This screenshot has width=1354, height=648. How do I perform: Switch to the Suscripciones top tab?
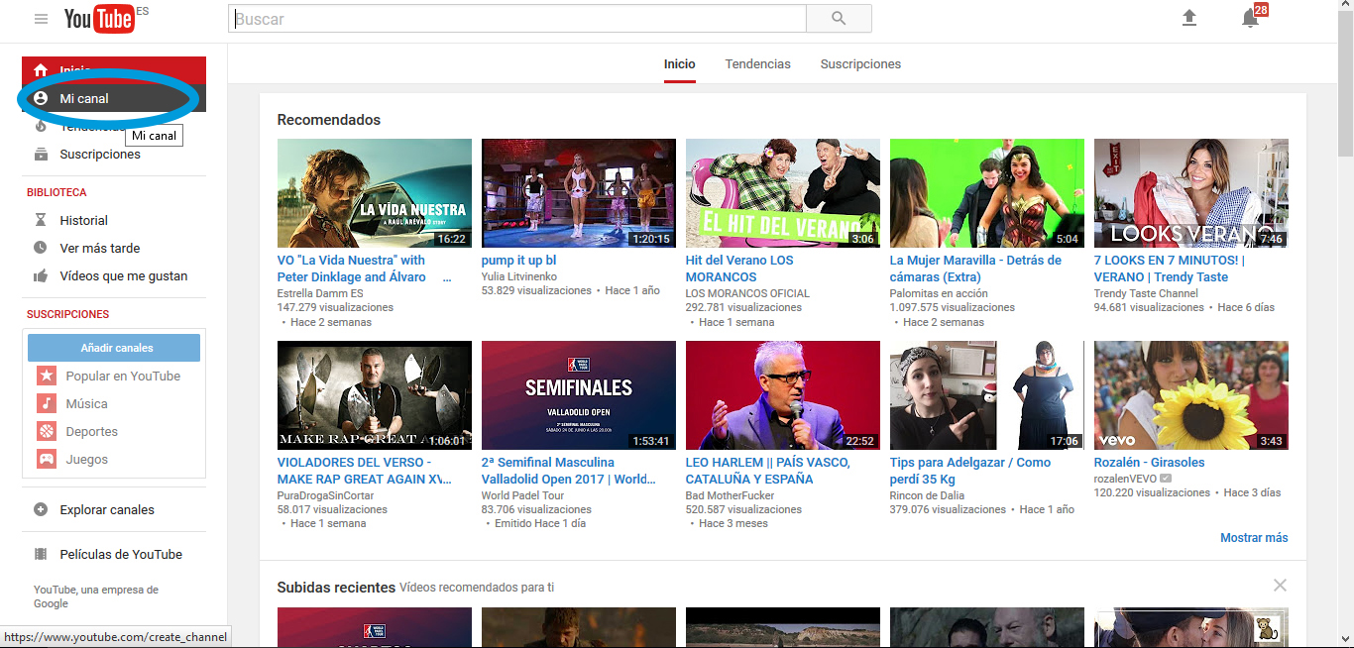pyautogui.click(x=860, y=63)
